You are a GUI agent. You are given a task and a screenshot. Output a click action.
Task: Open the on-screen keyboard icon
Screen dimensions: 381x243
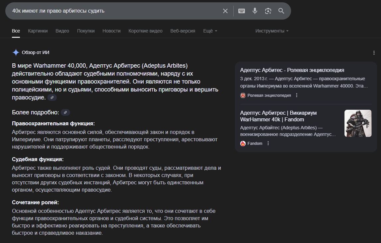242,11
